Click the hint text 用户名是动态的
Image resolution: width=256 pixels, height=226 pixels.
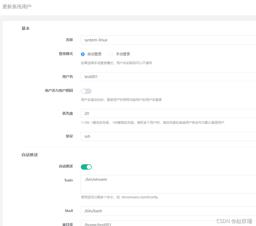click(x=121, y=100)
